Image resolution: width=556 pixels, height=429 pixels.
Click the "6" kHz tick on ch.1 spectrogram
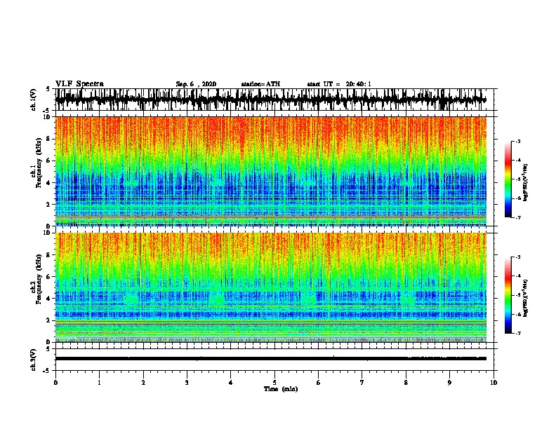(x=48, y=161)
